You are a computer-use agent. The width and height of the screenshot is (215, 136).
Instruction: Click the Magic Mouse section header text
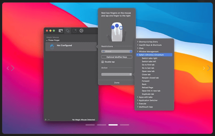tap(53, 37)
